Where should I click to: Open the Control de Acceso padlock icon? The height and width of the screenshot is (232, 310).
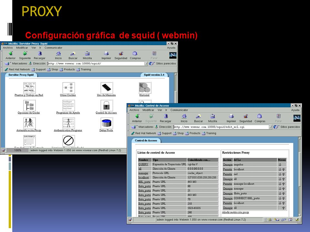[107, 106]
